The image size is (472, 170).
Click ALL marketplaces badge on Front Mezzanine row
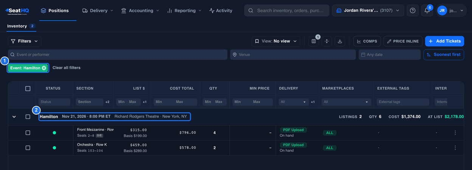click(x=330, y=133)
